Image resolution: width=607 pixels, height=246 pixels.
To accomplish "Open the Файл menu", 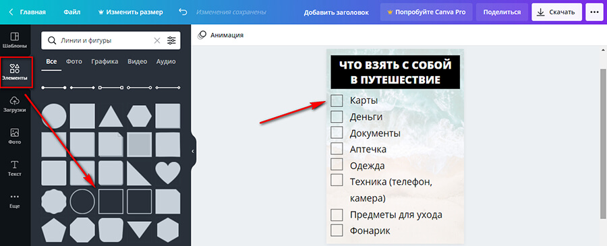I will [x=72, y=12].
